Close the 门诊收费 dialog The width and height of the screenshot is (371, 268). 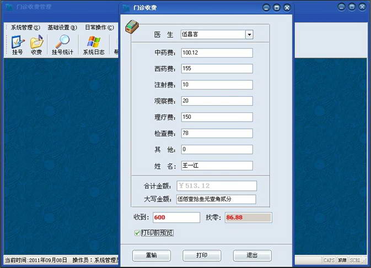[287, 8]
